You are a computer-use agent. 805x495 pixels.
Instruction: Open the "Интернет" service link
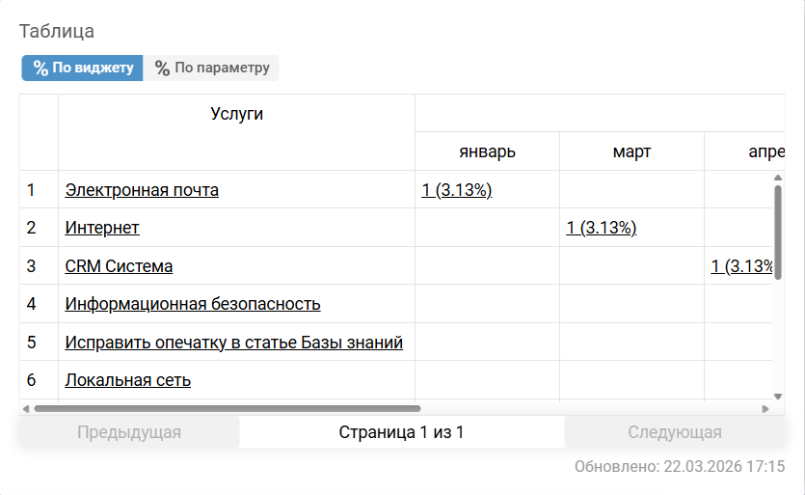tap(102, 228)
